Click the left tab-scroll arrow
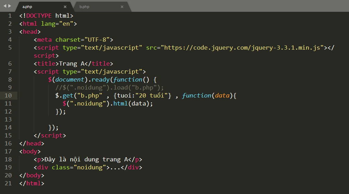 [x=5, y=6]
